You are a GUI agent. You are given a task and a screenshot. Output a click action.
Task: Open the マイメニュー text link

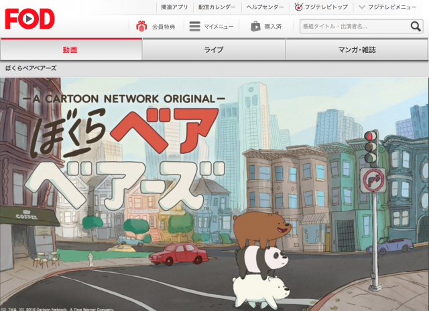219,27
